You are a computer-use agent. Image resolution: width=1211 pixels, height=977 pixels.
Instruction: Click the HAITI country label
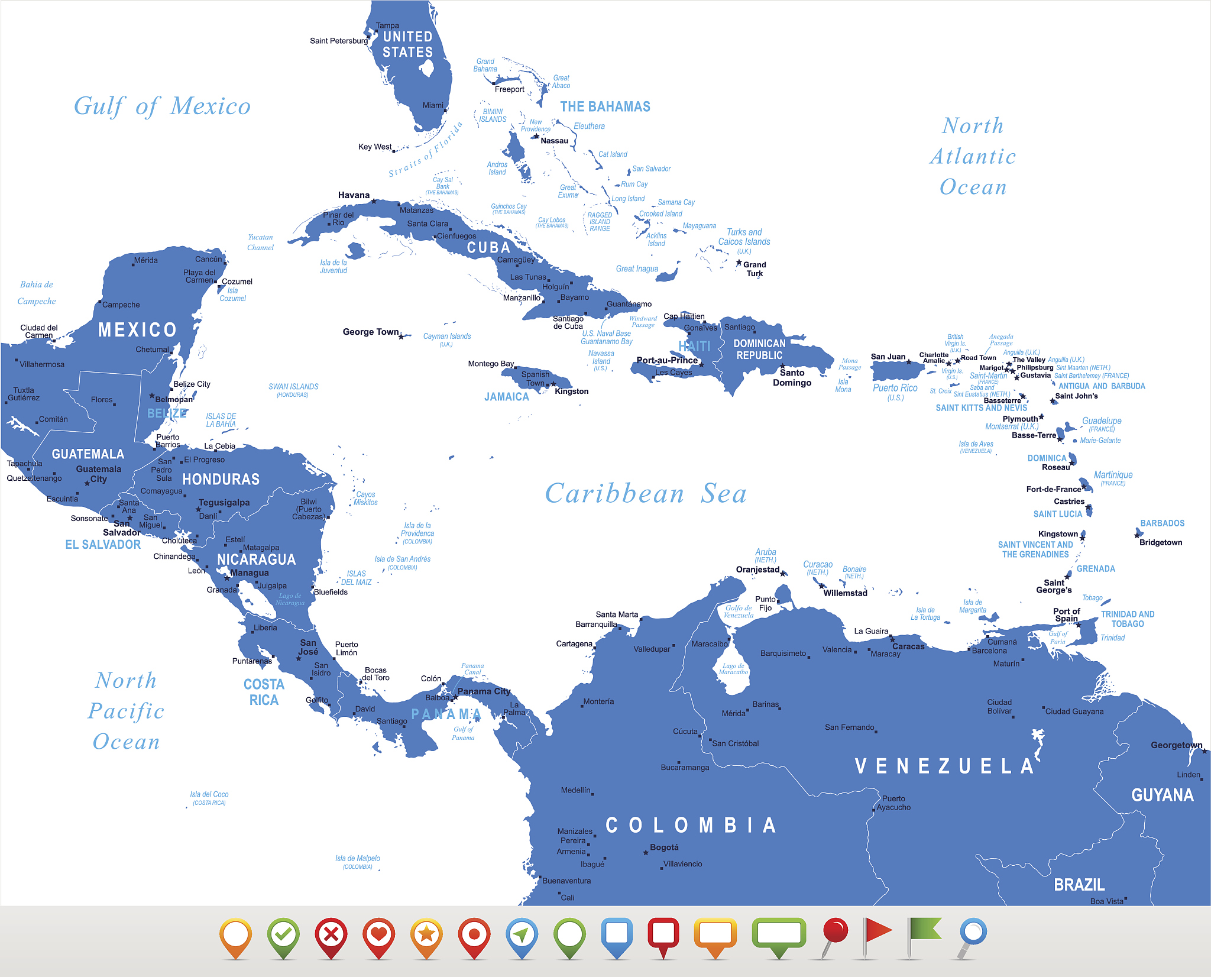coord(694,347)
